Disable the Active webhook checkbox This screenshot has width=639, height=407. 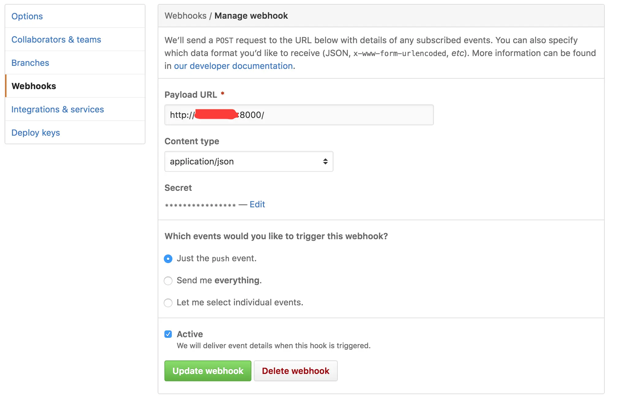[x=168, y=334]
